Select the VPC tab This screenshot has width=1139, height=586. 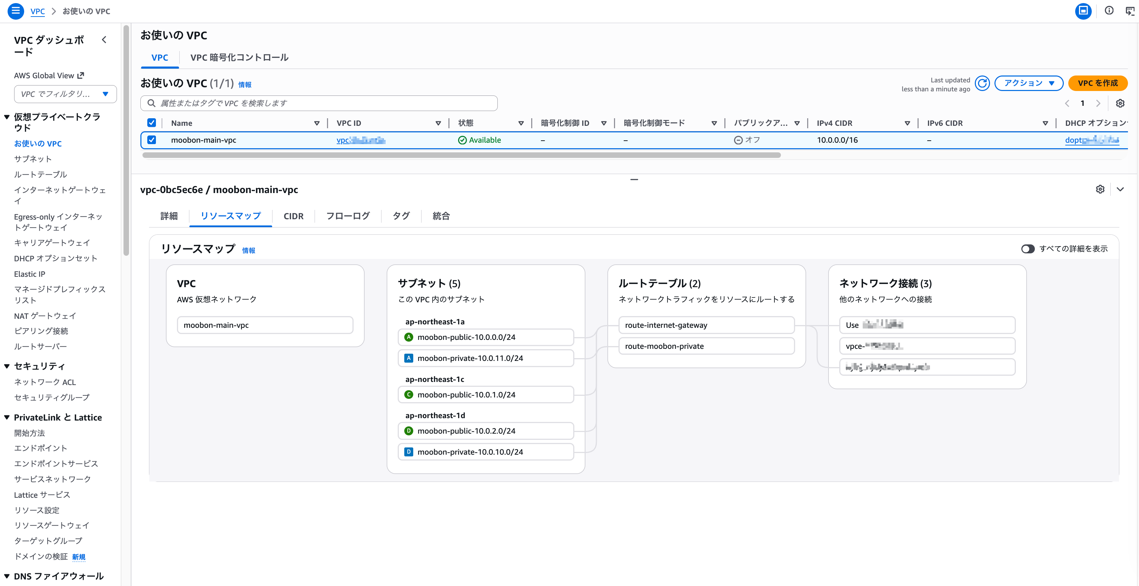coord(160,58)
